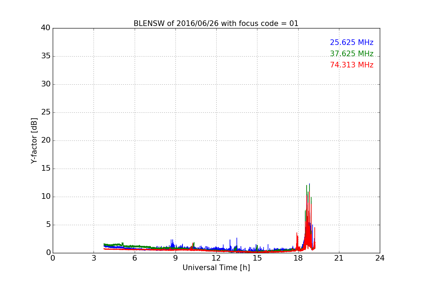Click the x-axis tick value 12

click(x=216, y=258)
